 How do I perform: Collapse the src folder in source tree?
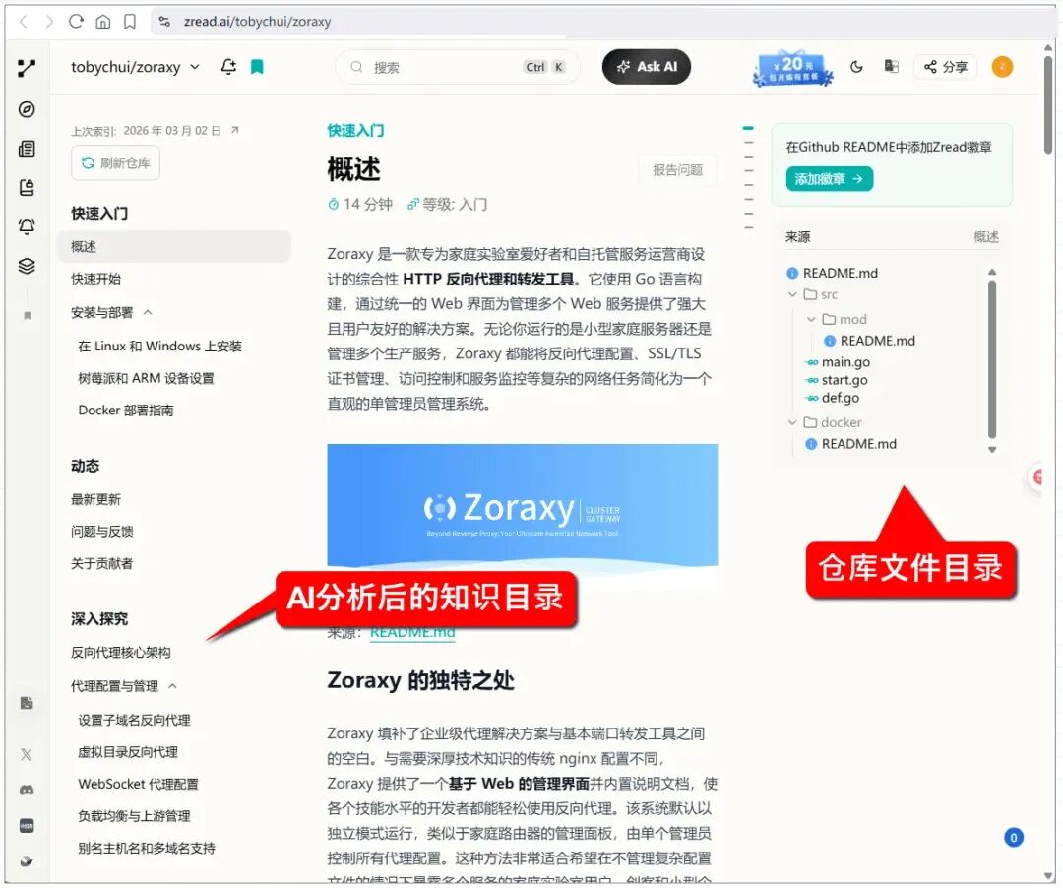(x=792, y=294)
